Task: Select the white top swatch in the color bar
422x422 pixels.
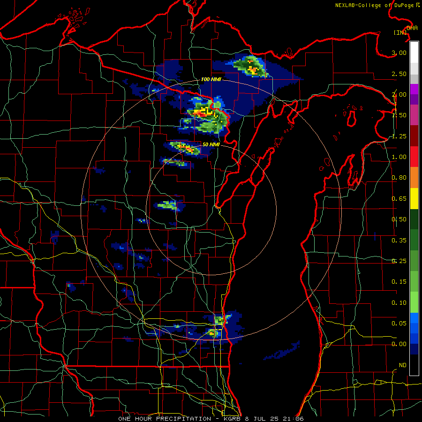Action: click(414, 53)
